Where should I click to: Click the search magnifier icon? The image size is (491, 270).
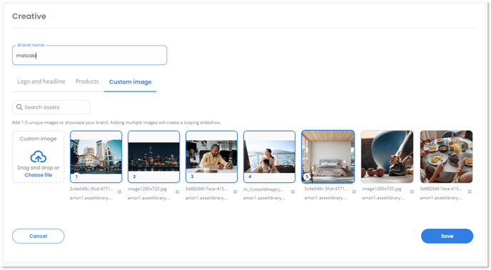(19, 107)
